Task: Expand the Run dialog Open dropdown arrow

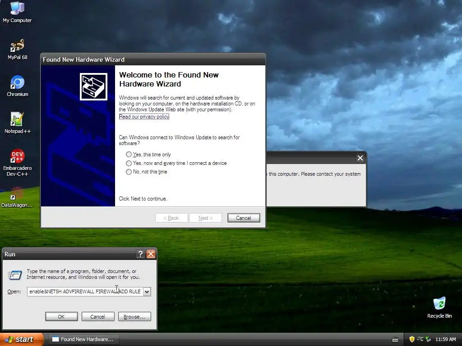Action: coord(147,291)
